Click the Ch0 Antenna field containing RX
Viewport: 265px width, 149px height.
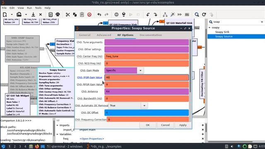click(x=147, y=91)
